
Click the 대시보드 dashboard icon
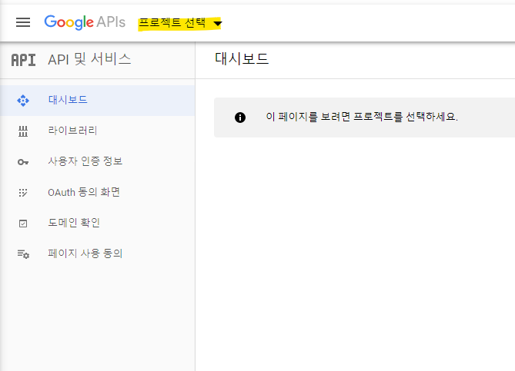(x=23, y=101)
